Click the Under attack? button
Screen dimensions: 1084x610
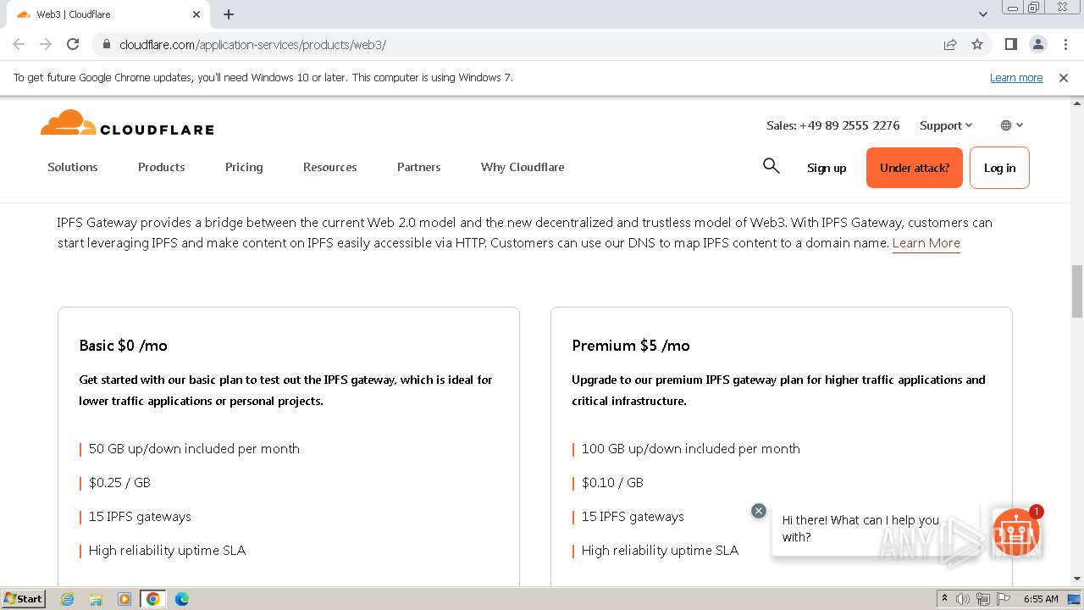coord(915,168)
